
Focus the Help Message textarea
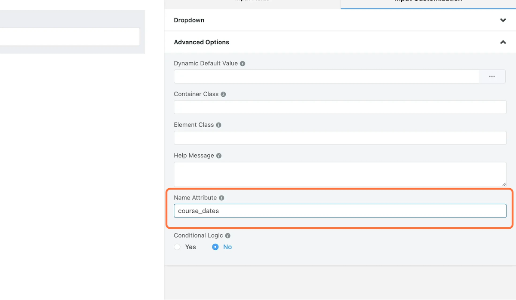pyautogui.click(x=340, y=174)
